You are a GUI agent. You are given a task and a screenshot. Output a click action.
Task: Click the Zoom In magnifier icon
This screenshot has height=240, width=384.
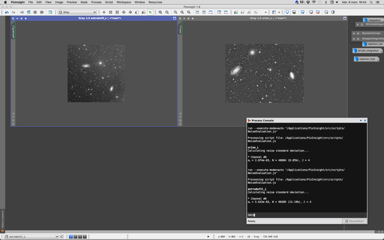[x=160, y=12]
